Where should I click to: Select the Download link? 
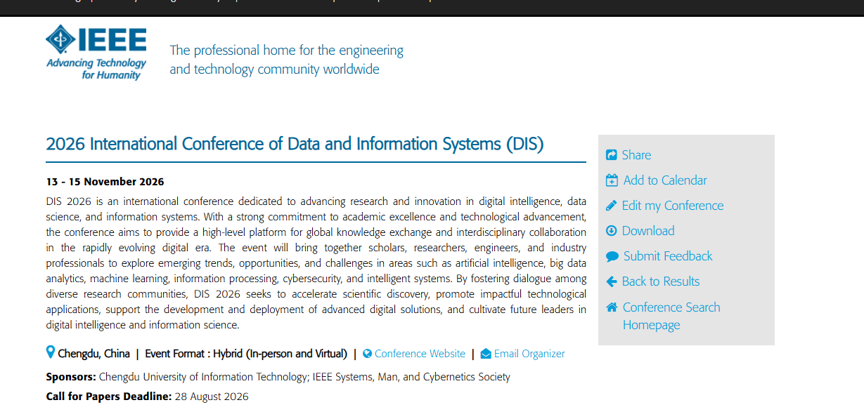(x=648, y=231)
